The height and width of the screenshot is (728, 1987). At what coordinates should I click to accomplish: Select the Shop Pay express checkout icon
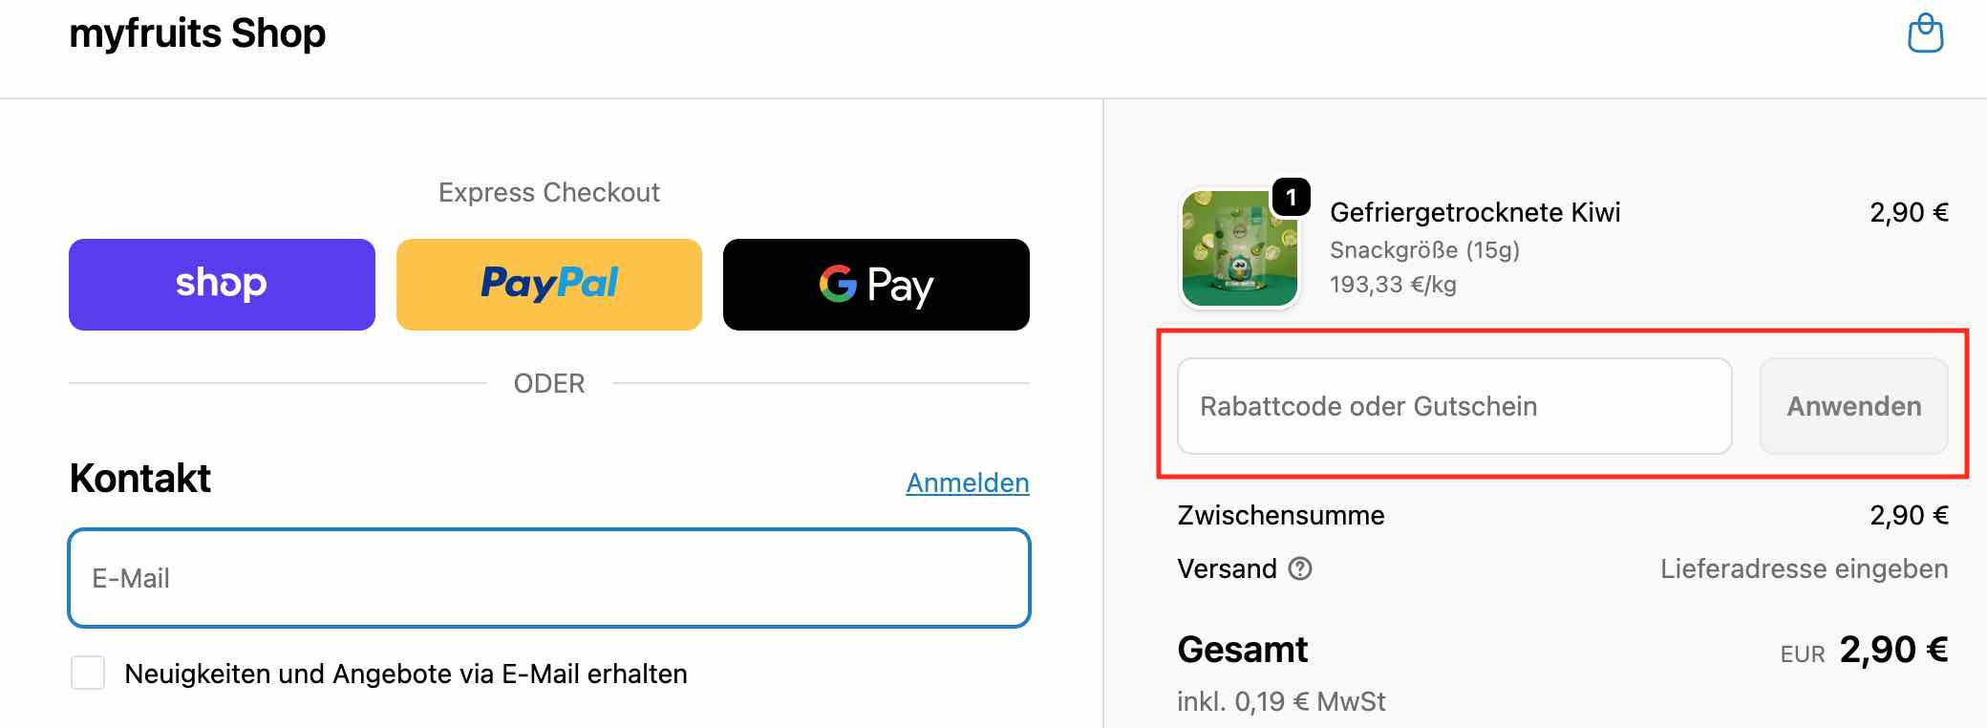[x=221, y=284]
